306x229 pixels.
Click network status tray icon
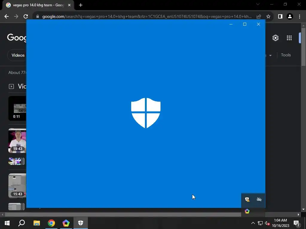pyautogui.click(x=260, y=223)
